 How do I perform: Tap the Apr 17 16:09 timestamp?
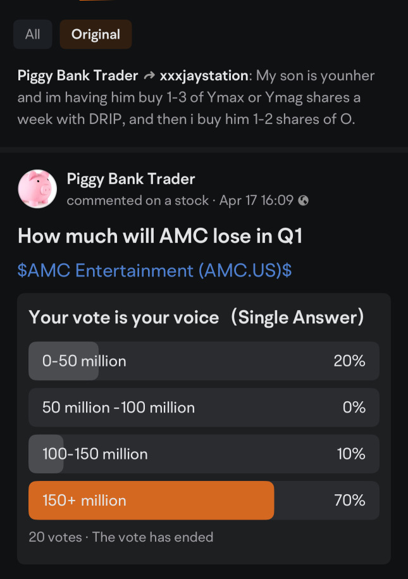click(x=256, y=201)
